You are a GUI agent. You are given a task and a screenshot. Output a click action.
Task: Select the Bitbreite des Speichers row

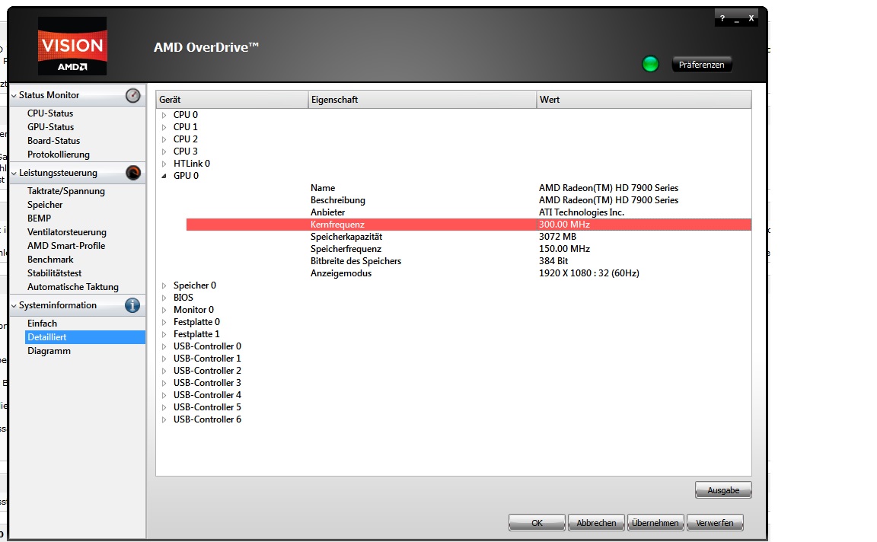[x=469, y=261]
